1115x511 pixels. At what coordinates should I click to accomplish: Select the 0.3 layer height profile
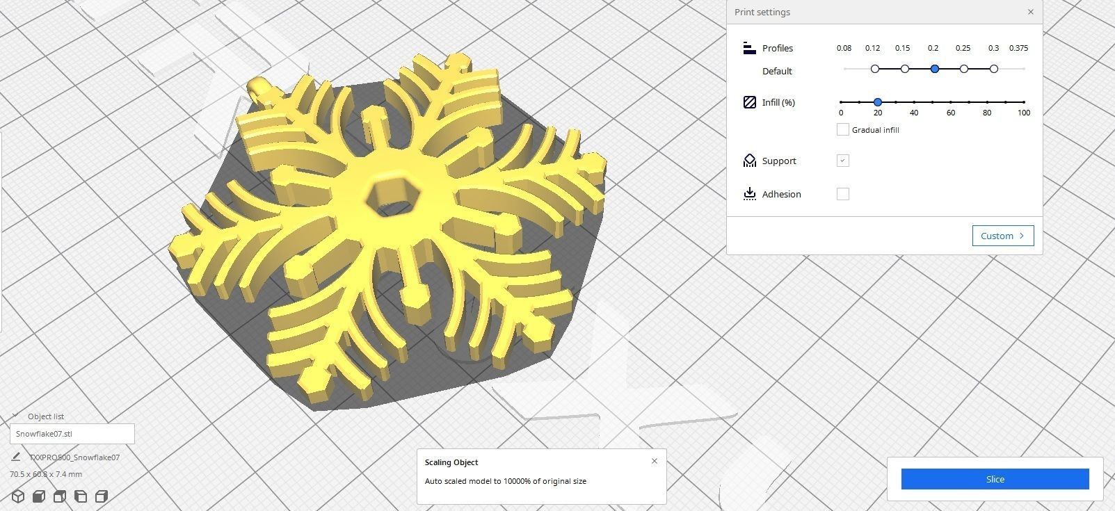994,69
